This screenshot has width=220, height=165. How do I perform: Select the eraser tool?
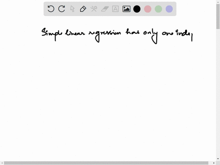105,9
